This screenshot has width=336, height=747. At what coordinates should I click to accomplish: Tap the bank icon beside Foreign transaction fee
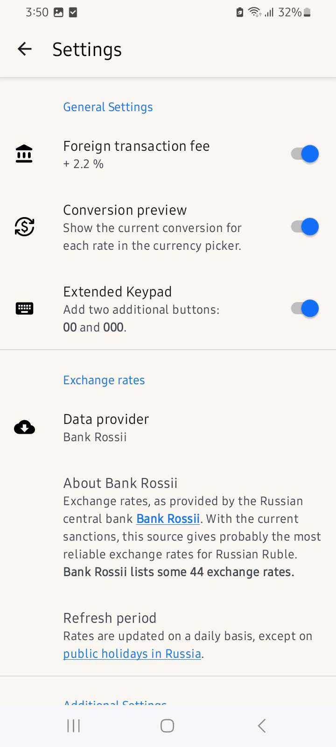point(24,154)
